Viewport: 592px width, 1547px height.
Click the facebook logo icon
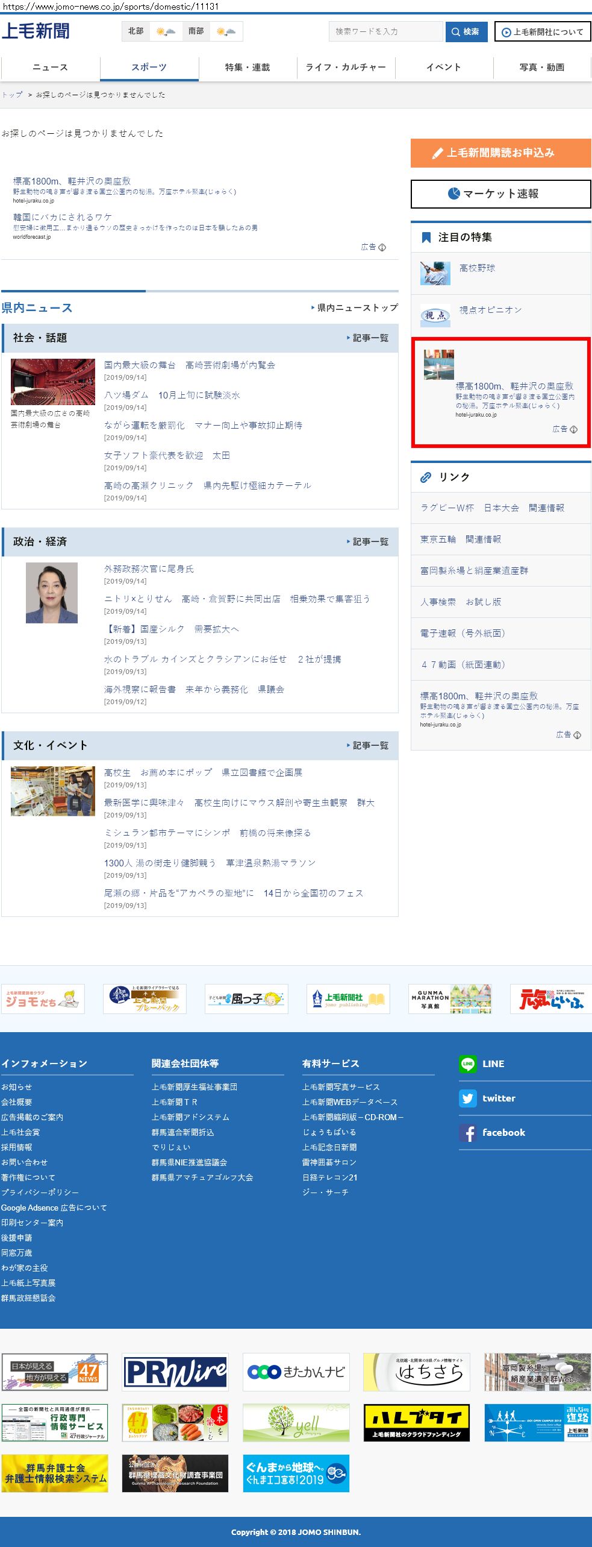coord(467,1133)
